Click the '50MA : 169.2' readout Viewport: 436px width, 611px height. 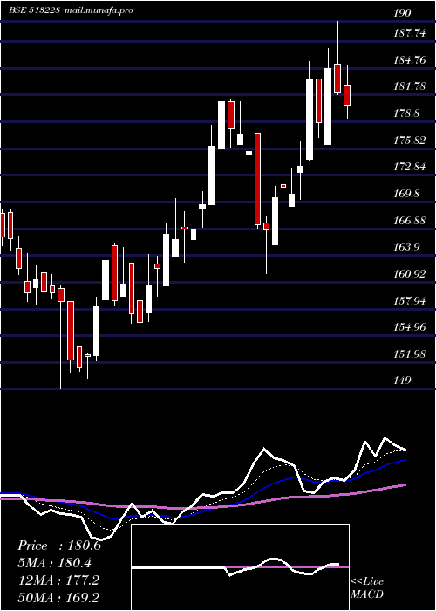(58, 597)
